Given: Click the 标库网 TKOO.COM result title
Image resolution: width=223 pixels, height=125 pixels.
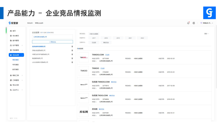Looking at the screenshot, I should (x=100, y=96).
